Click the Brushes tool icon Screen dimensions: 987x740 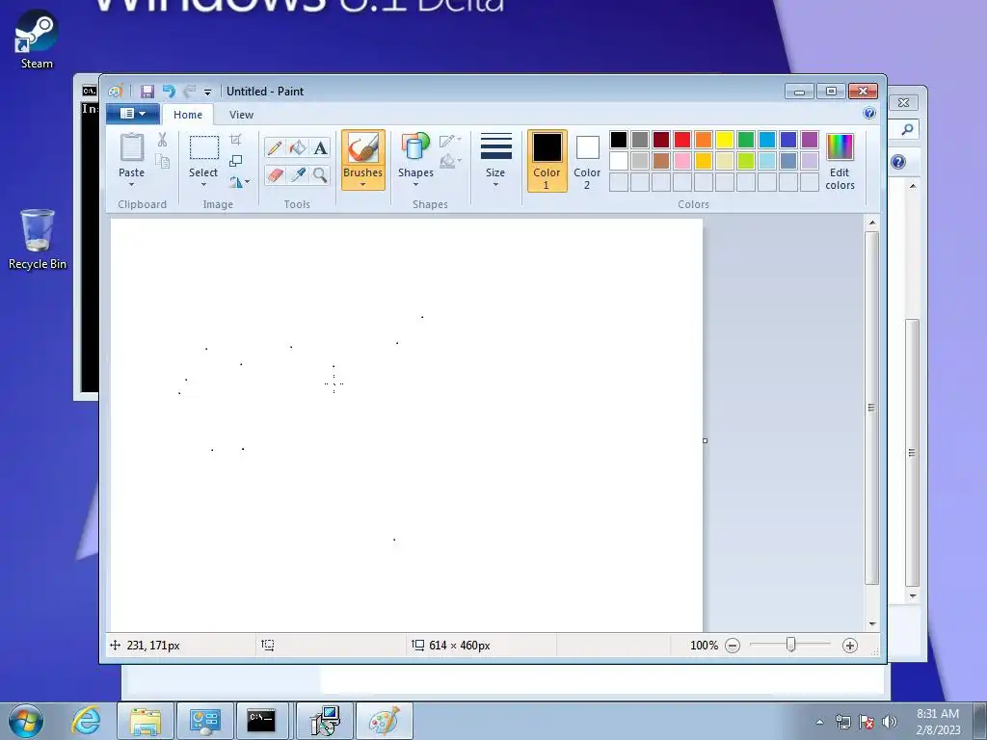click(x=363, y=149)
